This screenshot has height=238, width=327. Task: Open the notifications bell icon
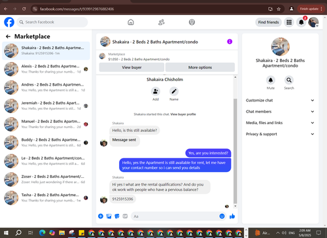point(301,22)
